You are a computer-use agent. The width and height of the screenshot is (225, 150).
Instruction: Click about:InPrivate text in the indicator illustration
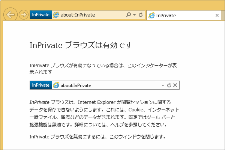pyautogui.click(x=76, y=85)
